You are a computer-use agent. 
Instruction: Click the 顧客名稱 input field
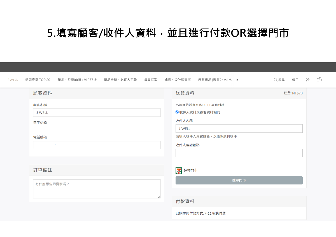97,113
